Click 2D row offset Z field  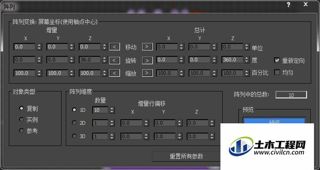198,123
